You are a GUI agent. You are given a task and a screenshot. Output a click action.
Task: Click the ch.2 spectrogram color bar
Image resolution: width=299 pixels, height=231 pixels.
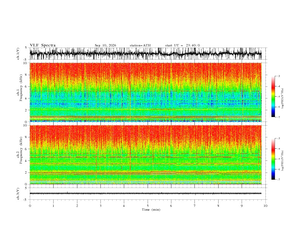[x=273, y=159]
